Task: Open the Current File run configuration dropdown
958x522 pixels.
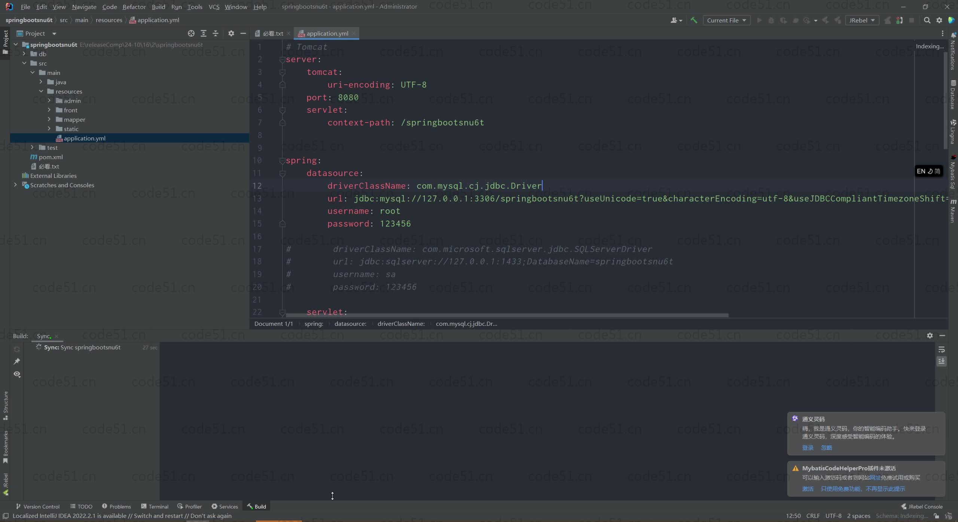Action: [x=726, y=20]
